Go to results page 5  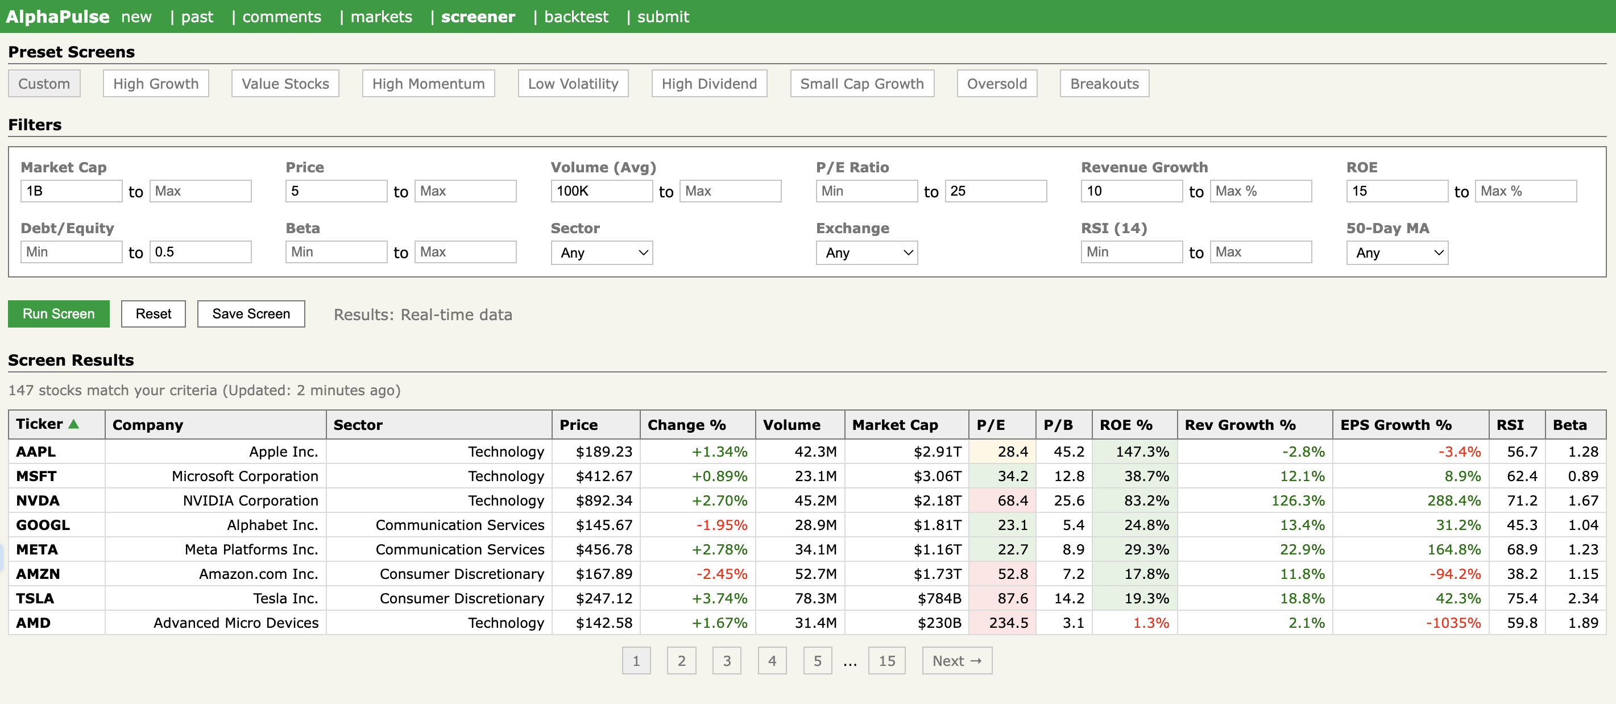[x=818, y=661]
